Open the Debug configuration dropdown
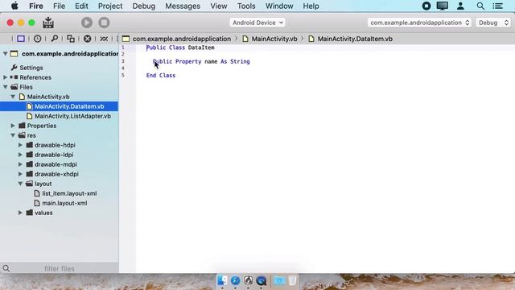Screen dimensions: 515x290 click(493, 23)
